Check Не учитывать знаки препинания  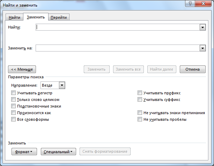click(x=140, y=113)
